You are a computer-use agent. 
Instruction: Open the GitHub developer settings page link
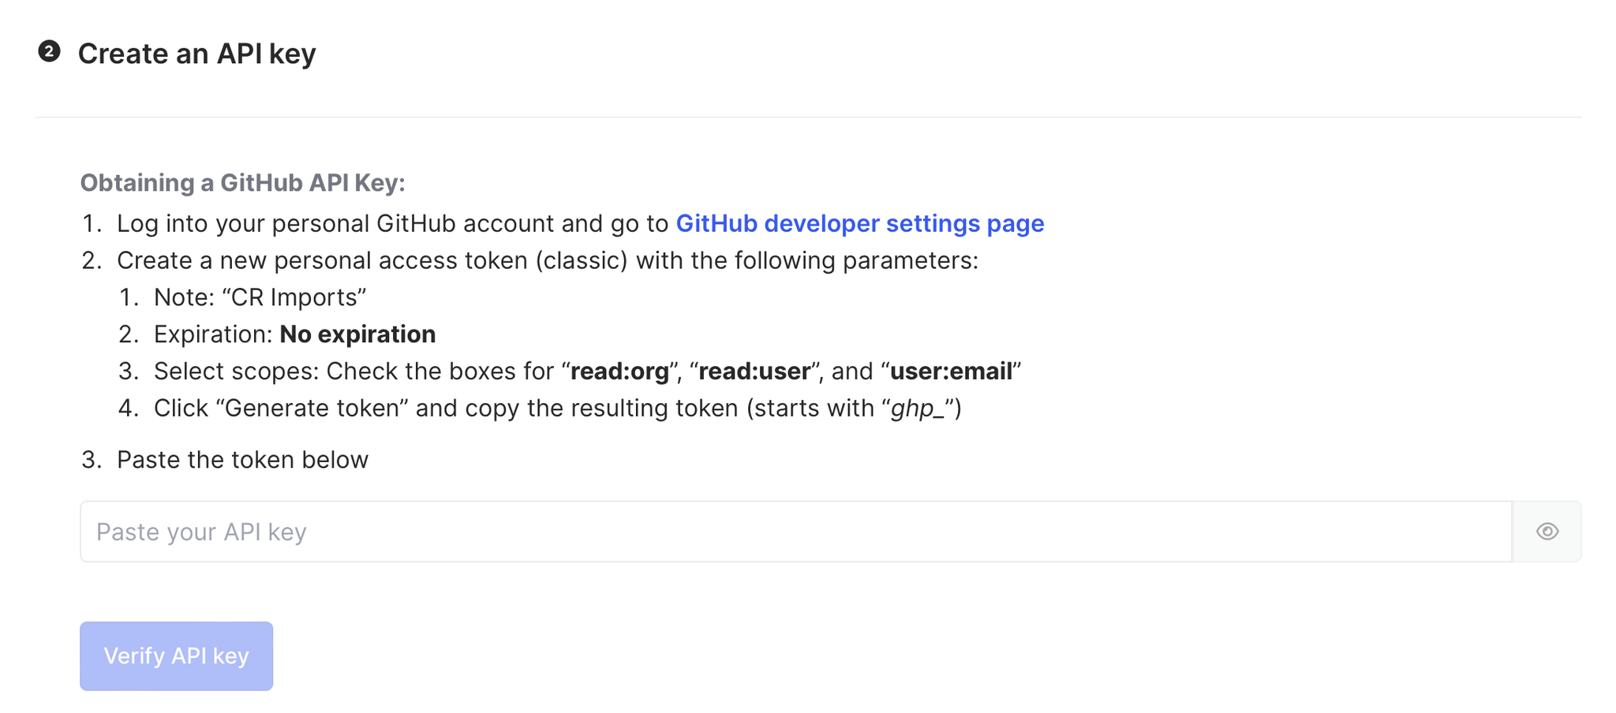tap(860, 224)
